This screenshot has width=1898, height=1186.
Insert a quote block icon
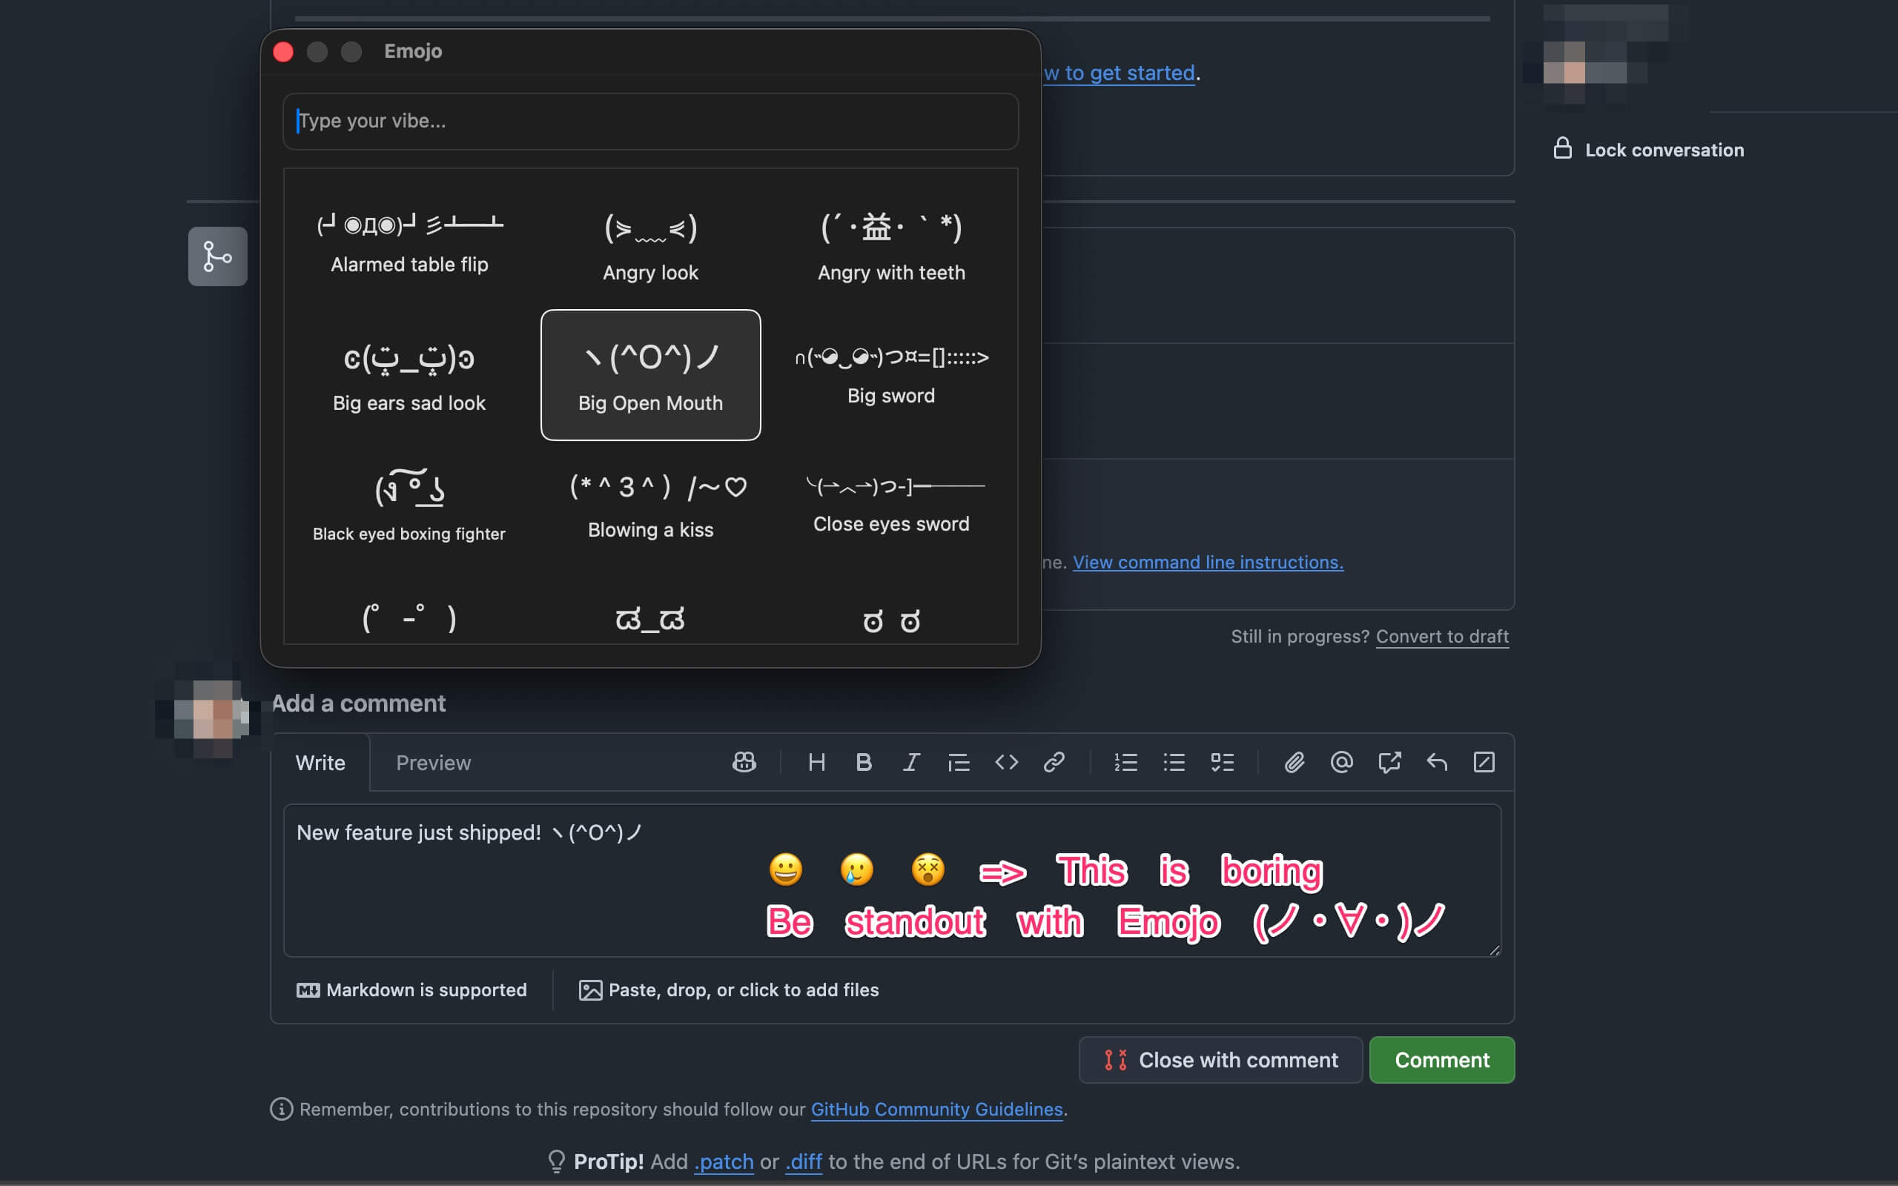pyautogui.click(x=959, y=763)
